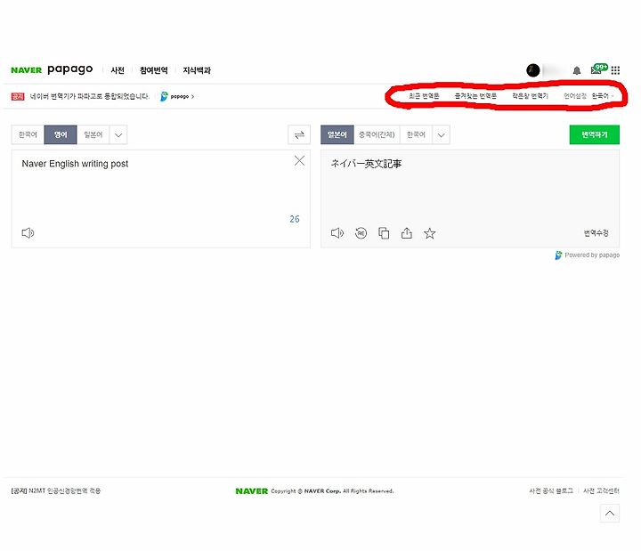Expand more target languages chevron

click(441, 134)
